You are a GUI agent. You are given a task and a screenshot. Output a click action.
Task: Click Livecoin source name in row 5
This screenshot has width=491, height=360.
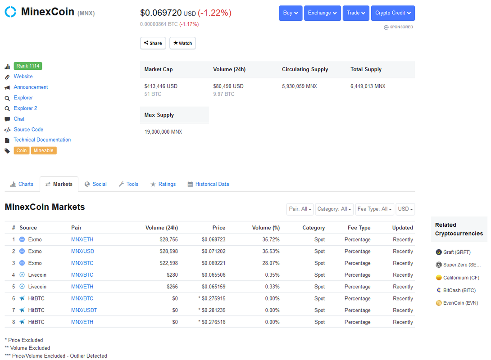click(x=37, y=287)
